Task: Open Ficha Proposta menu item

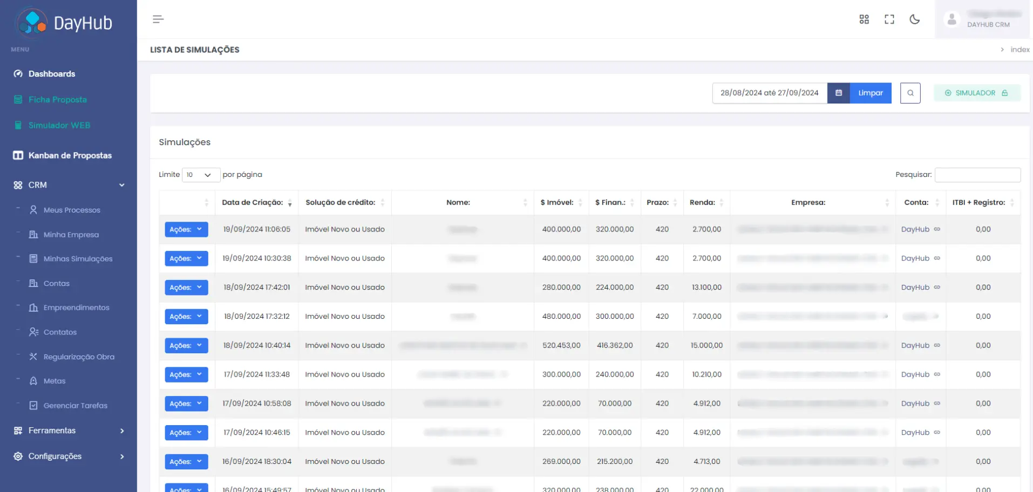Action: point(57,100)
